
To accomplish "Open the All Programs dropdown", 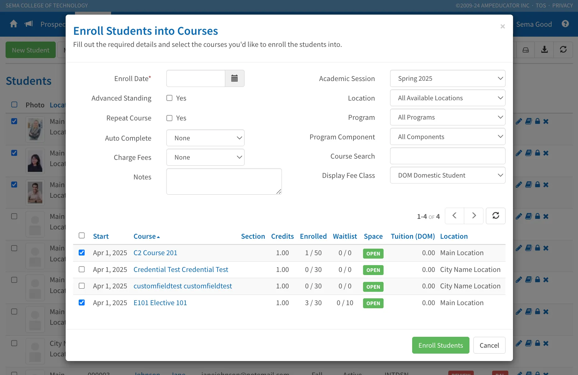I will coord(448,117).
